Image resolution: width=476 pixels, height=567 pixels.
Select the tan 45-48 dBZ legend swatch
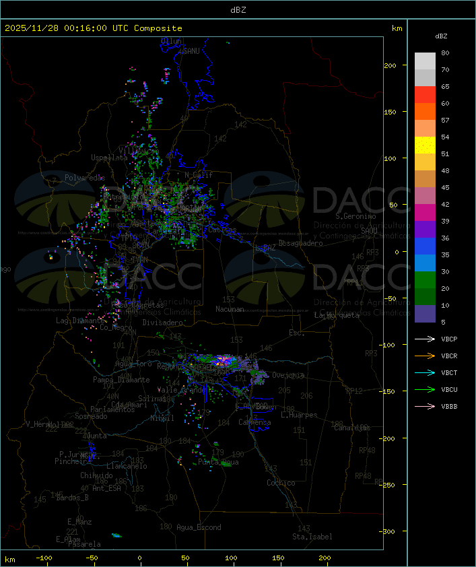pyautogui.click(x=425, y=178)
